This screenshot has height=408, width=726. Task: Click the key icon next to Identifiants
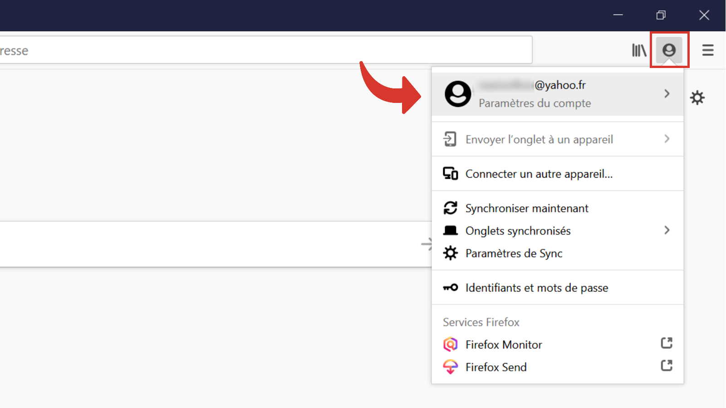[x=450, y=287]
